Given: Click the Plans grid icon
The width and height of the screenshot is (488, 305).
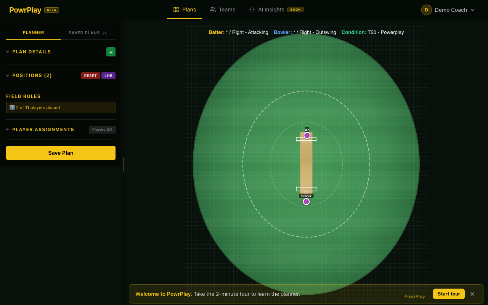Looking at the screenshot, I should click(x=176, y=10).
